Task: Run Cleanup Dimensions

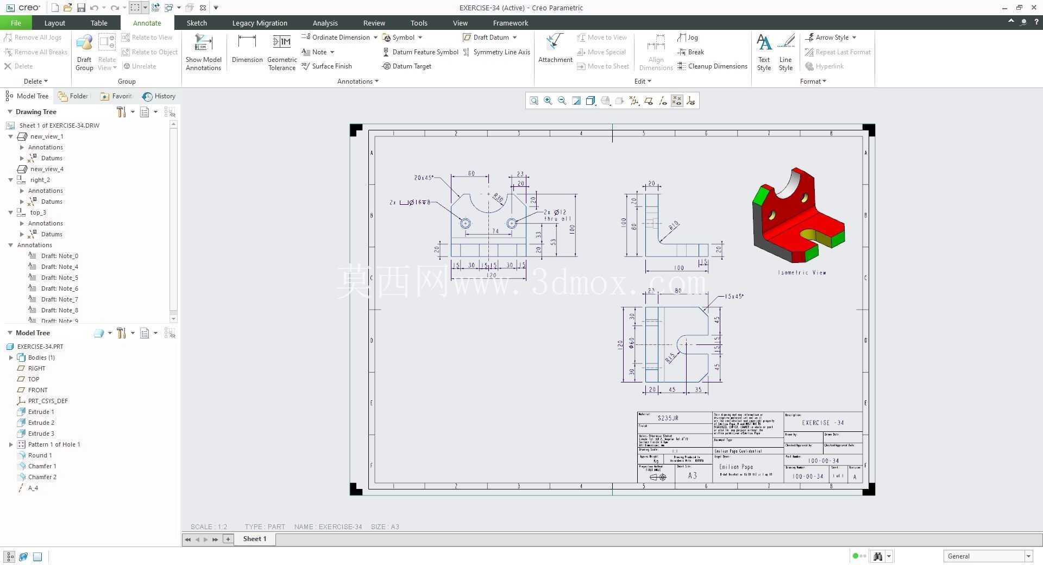Action: pos(713,66)
